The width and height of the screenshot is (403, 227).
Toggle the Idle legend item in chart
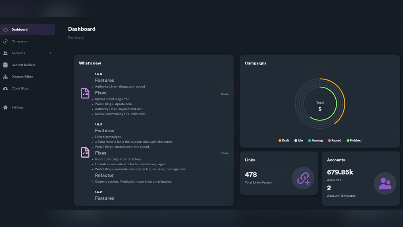coord(298,140)
